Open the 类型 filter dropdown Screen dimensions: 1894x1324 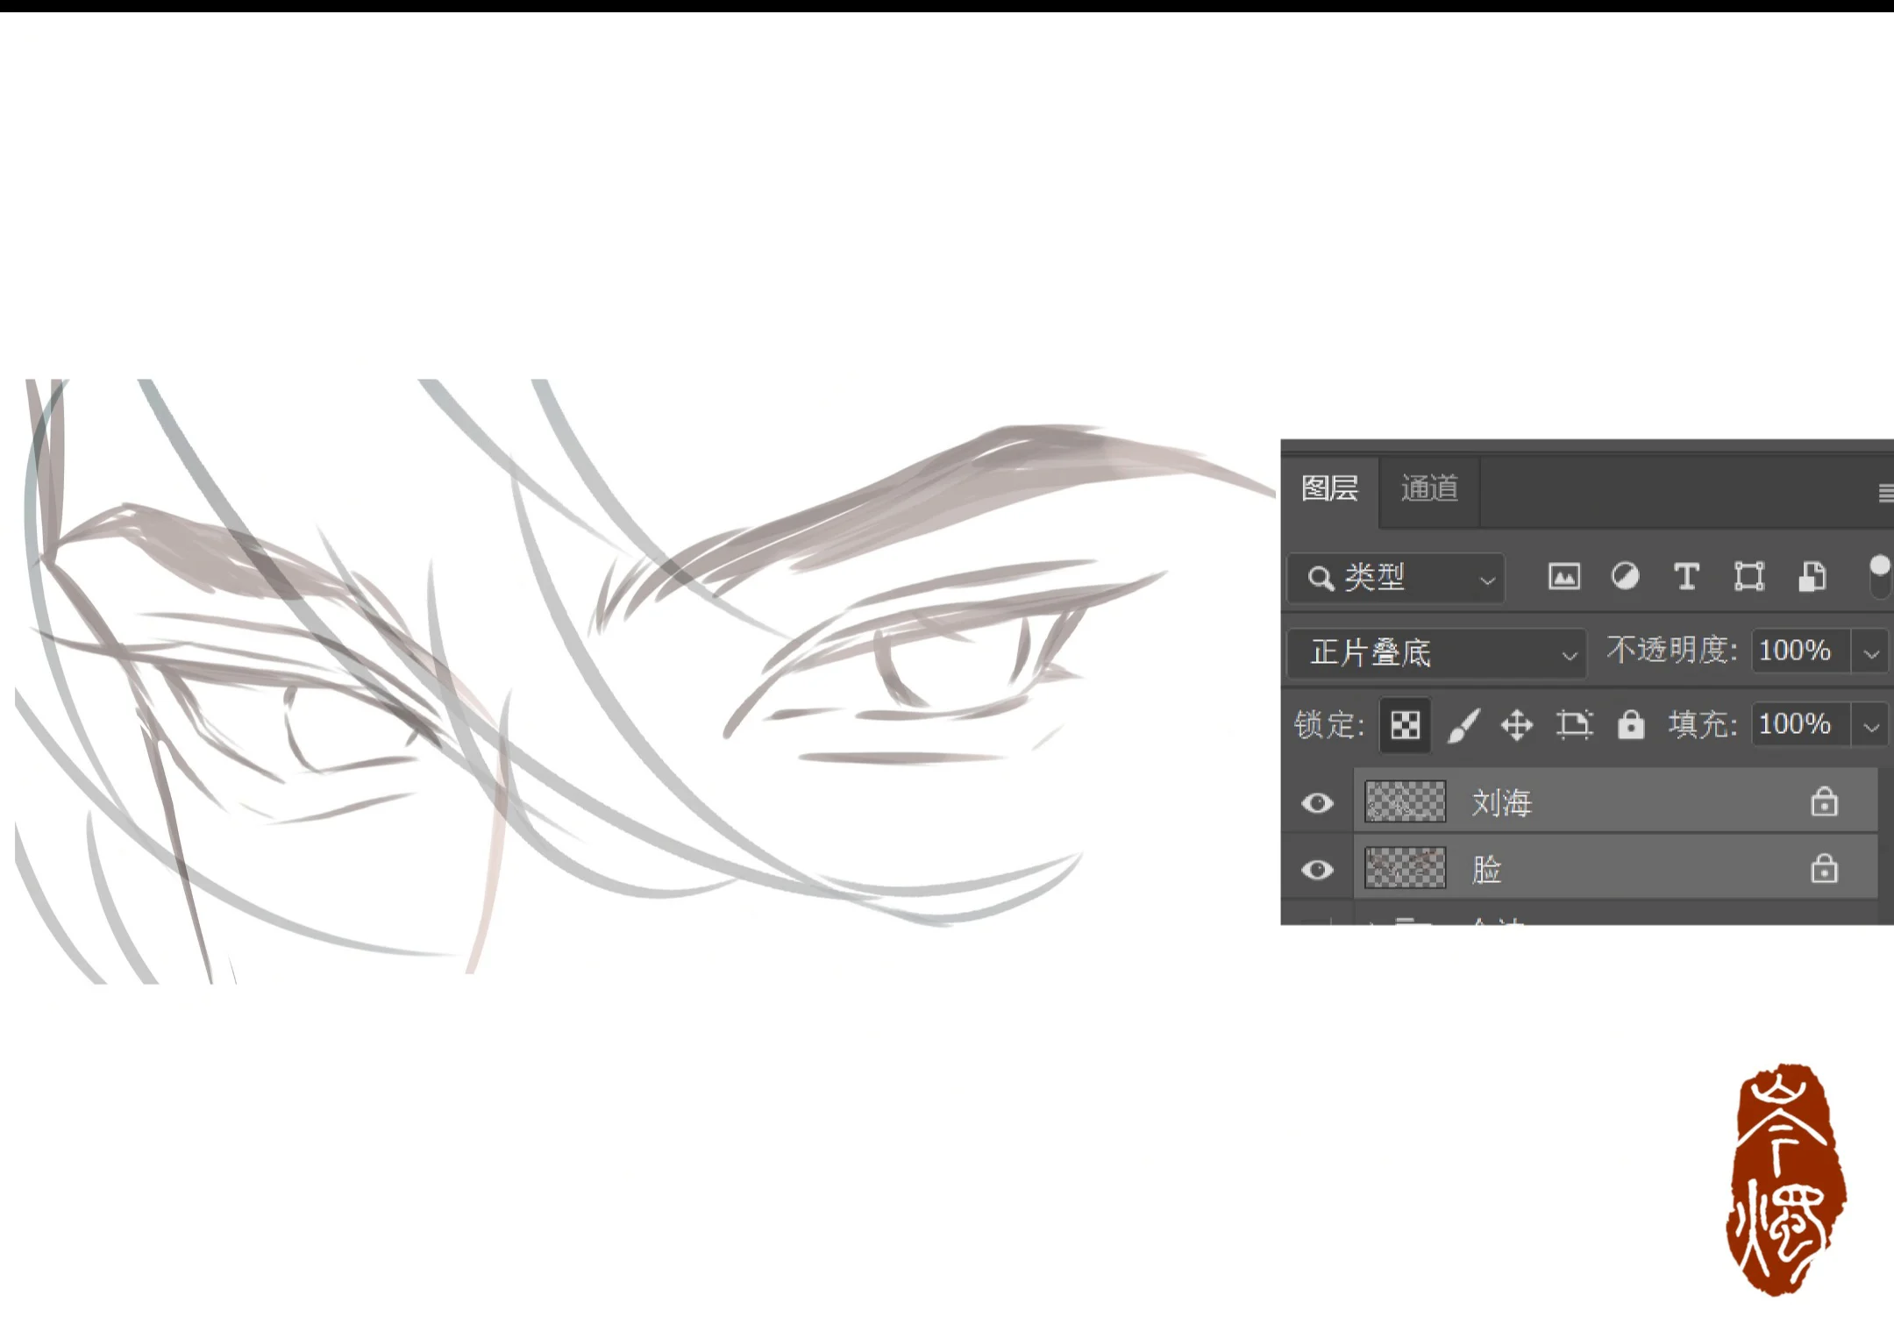[x=1397, y=578]
